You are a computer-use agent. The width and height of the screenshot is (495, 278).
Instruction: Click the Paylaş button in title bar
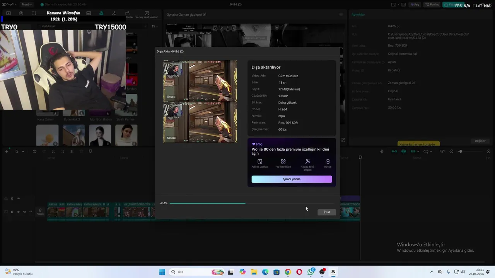tap(432, 5)
